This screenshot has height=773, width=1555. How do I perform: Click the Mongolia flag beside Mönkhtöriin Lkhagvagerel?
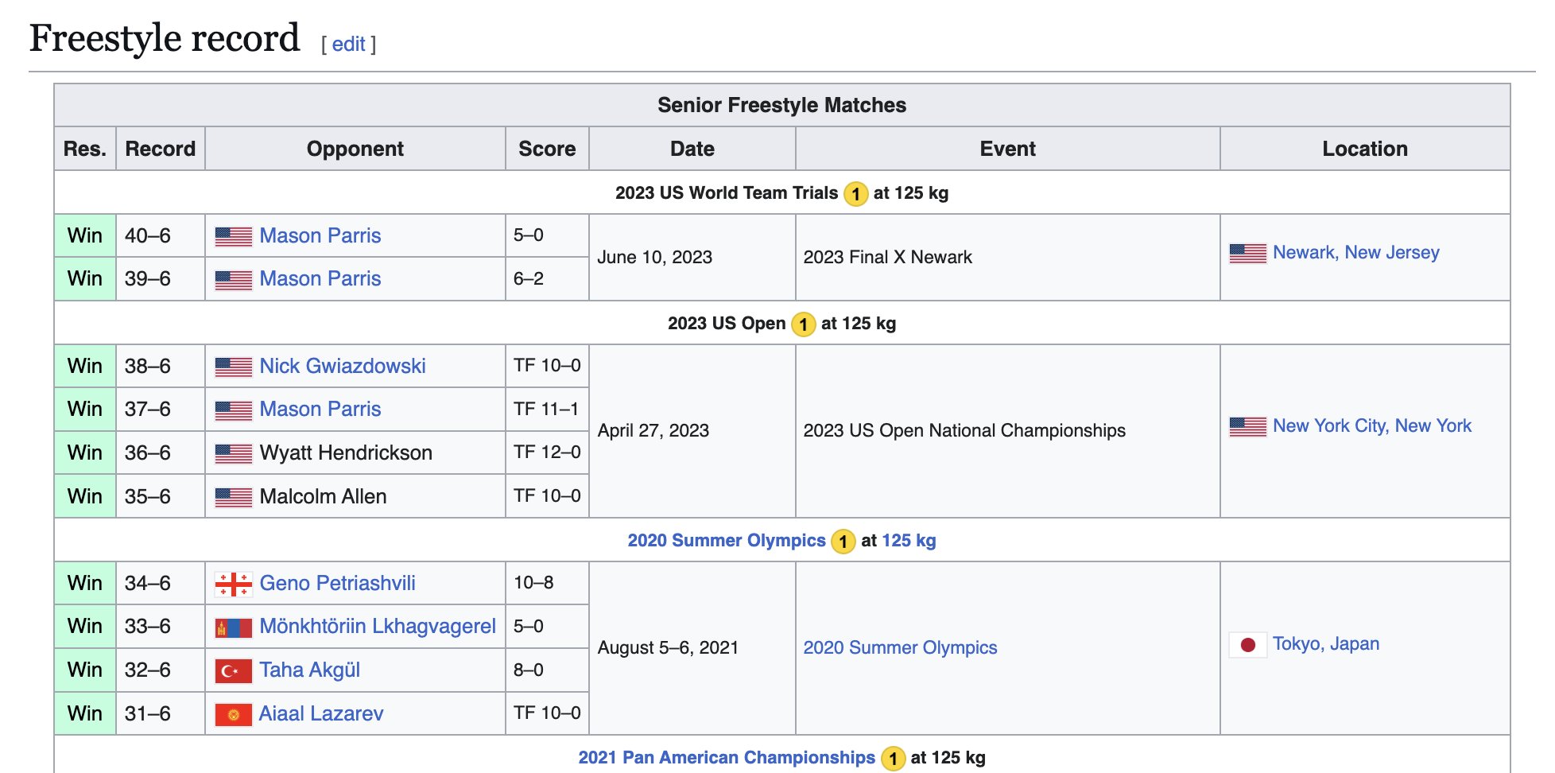coord(233,627)
